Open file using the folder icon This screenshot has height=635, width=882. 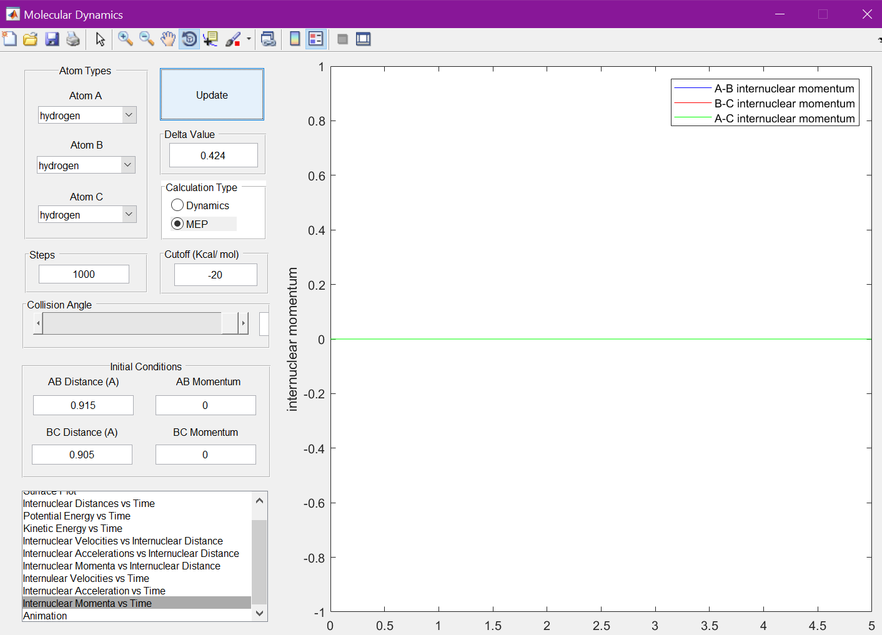click(31, 39)
